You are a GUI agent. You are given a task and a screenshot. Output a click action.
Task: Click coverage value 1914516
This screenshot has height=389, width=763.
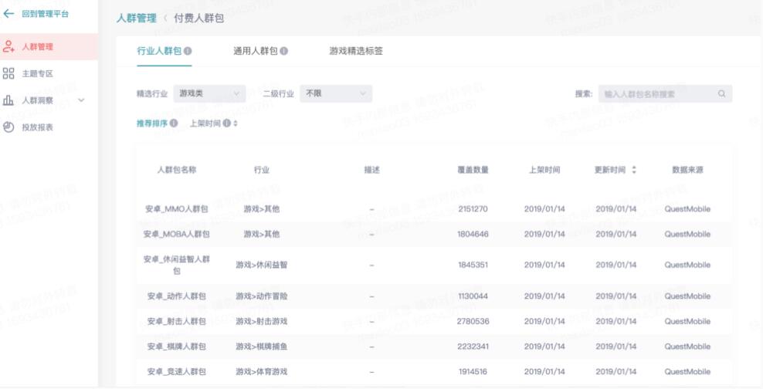click(x=473, y=371)
